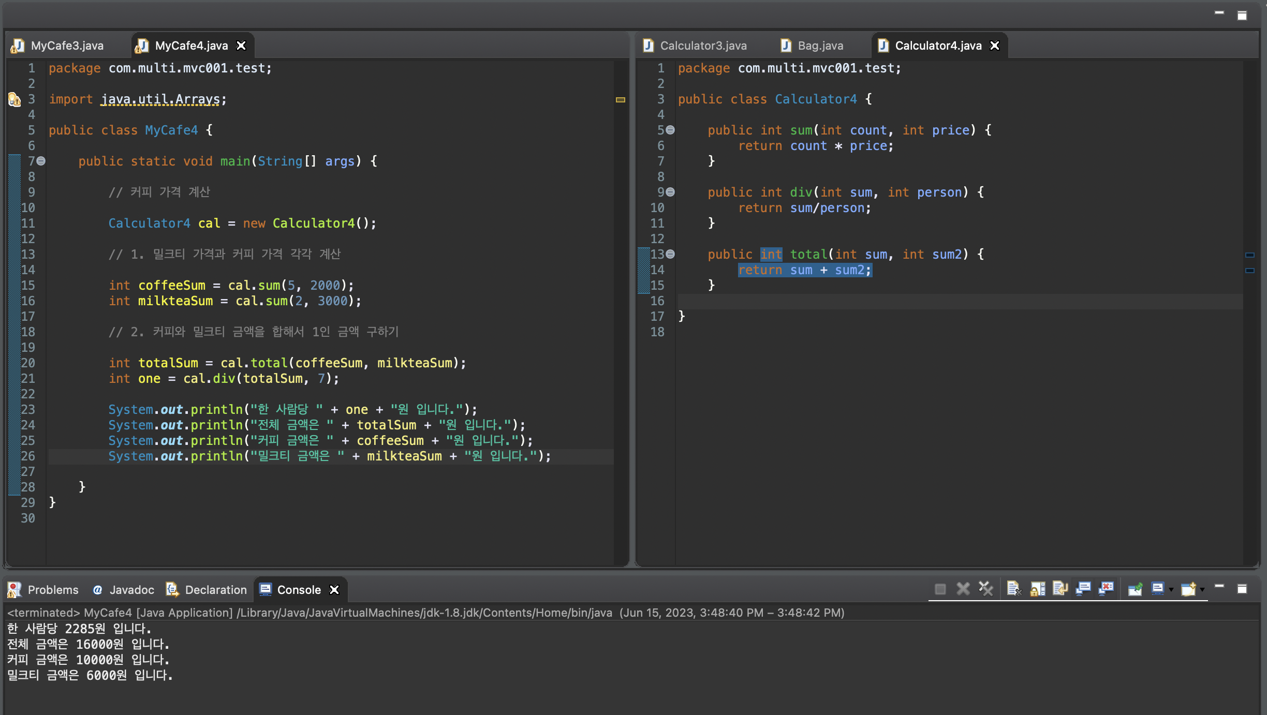Viewport: 1267px width, 715px height.
Task: Collapse the div method fold at line 9
Action: coord(670,192)
